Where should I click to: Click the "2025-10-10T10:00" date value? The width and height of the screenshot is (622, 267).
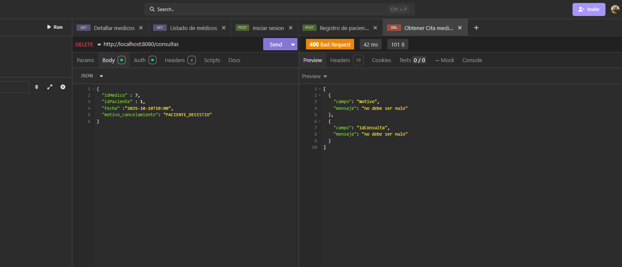point(148,108)
